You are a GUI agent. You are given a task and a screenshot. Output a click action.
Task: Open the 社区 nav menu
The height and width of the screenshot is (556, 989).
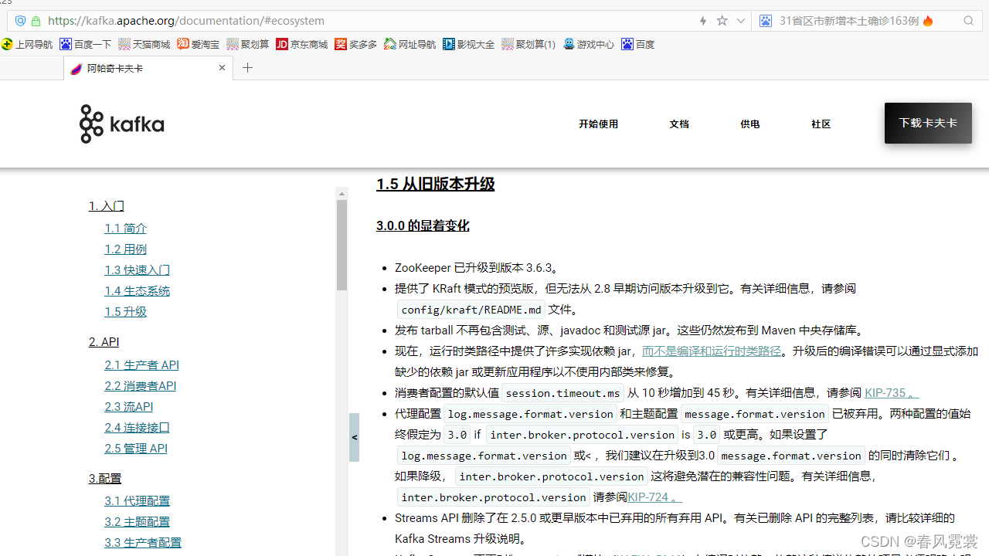821,124
